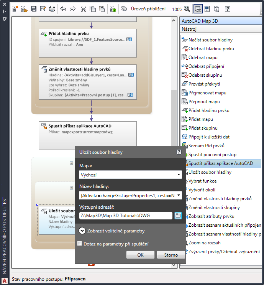Open help from toolbar question mark

(x=228, y=9)
